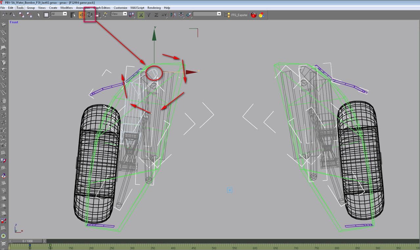
Task: Click the topmost icon in the left sidebar
Action: pos(4,25)
